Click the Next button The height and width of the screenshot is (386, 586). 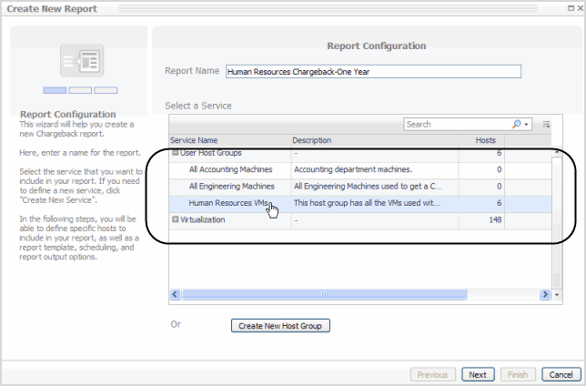478,374
